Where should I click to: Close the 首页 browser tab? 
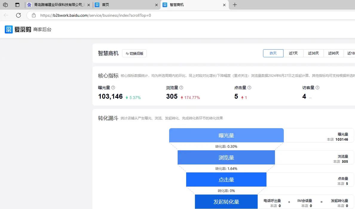click(157, 5)
